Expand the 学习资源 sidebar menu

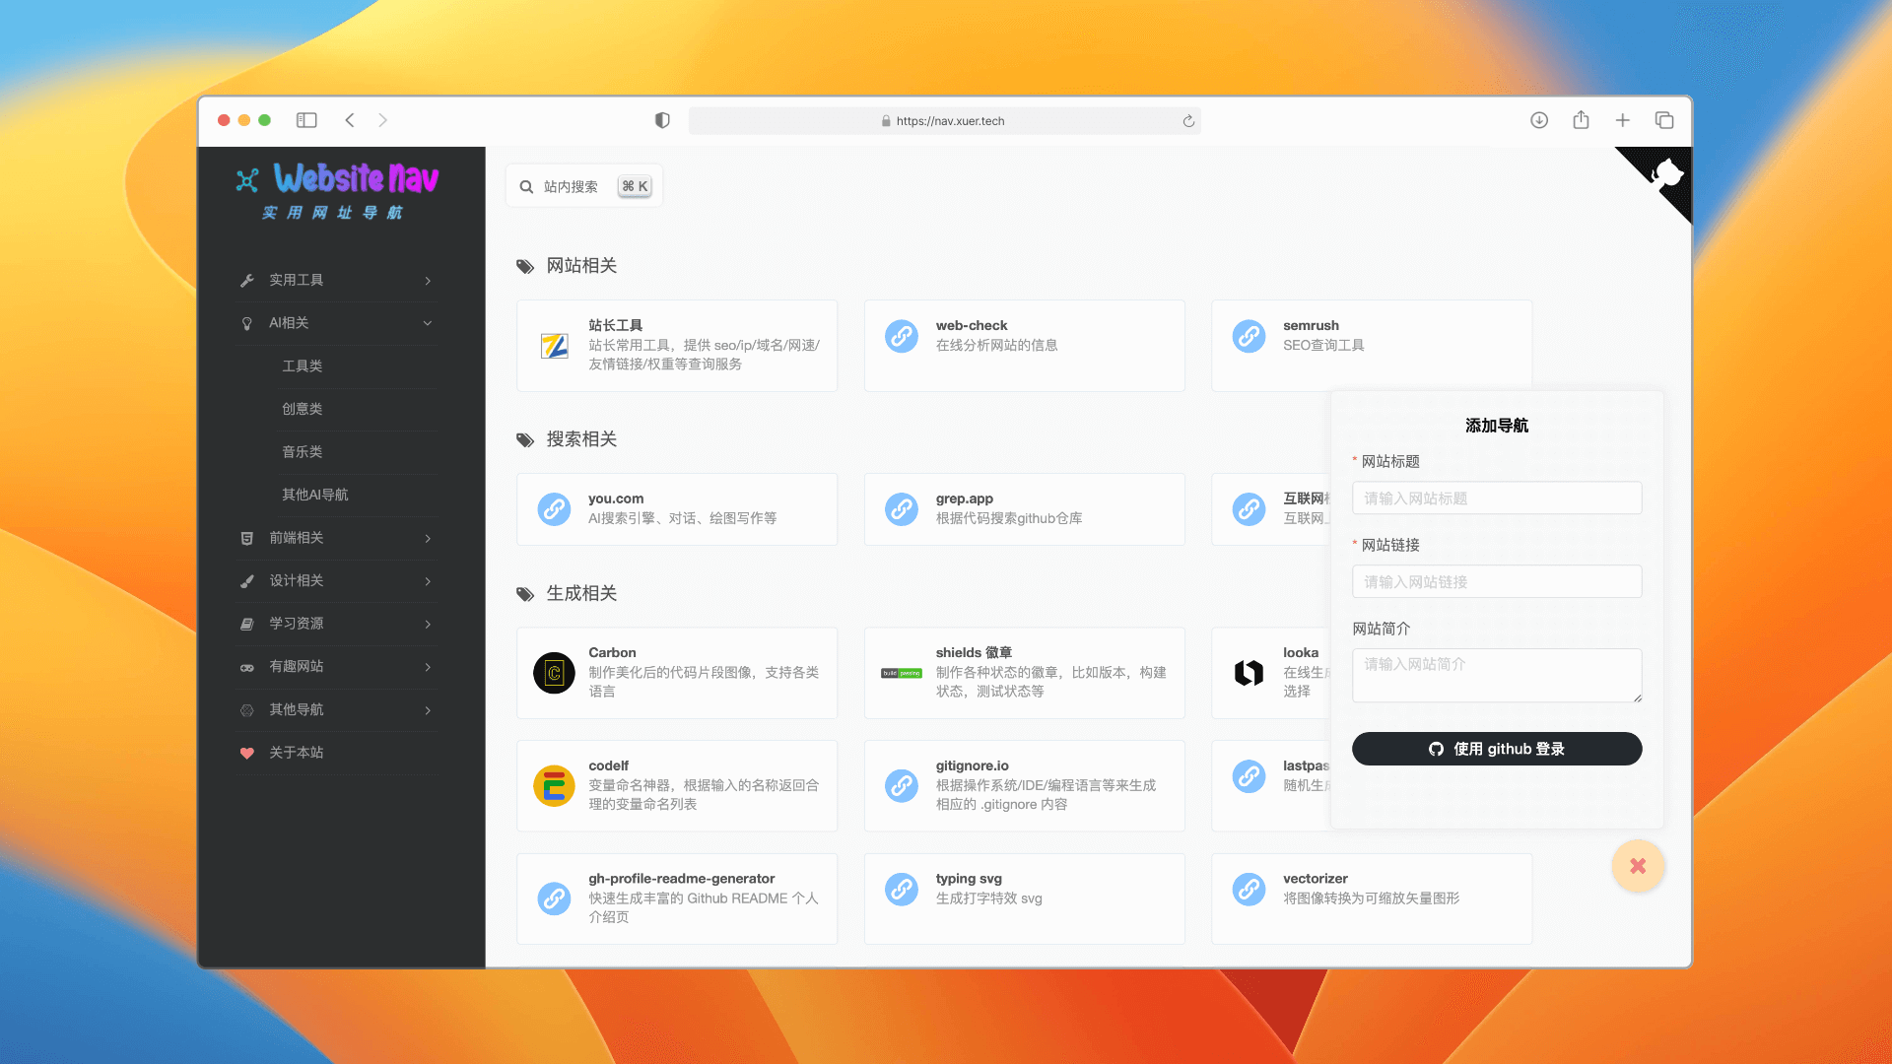(337, 624)
